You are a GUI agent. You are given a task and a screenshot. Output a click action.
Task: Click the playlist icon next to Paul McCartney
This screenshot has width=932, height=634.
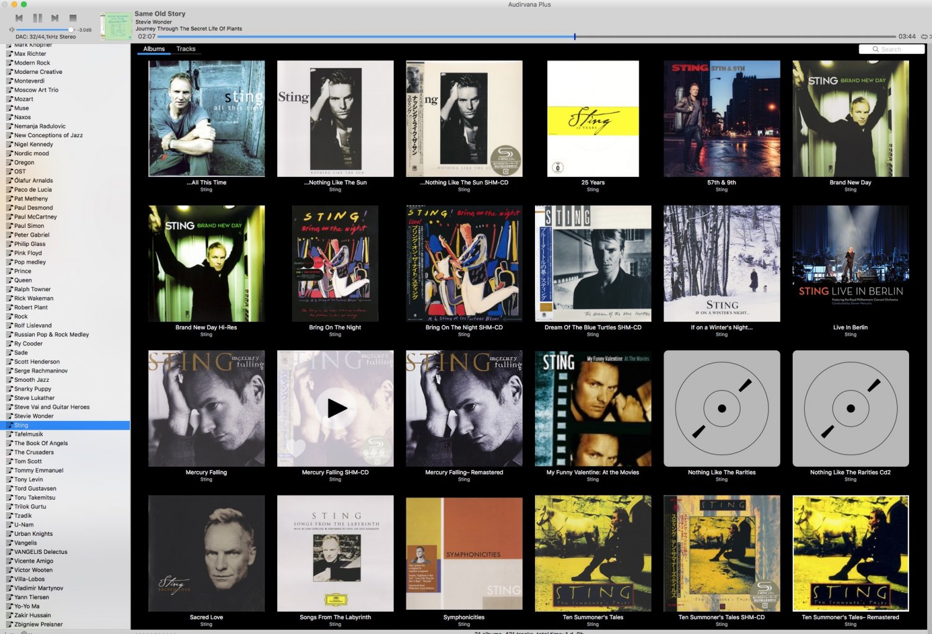[9, 217]
